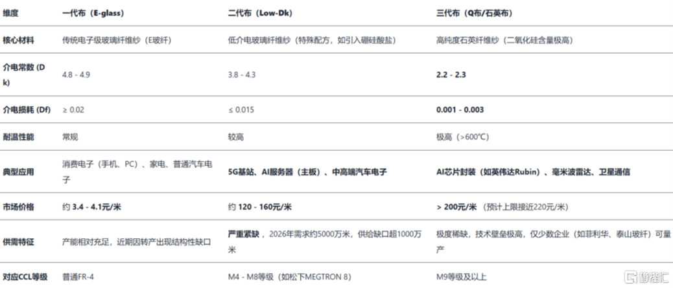The height and width of the screenshot is (288, 673).
Task: Select the 二代布（Low-Dk）column header
Action: [260, 14]
